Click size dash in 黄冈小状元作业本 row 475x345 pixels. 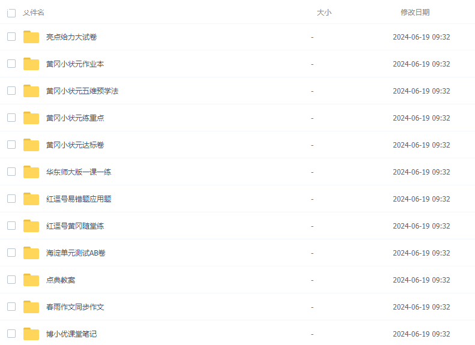pos(312,64)
